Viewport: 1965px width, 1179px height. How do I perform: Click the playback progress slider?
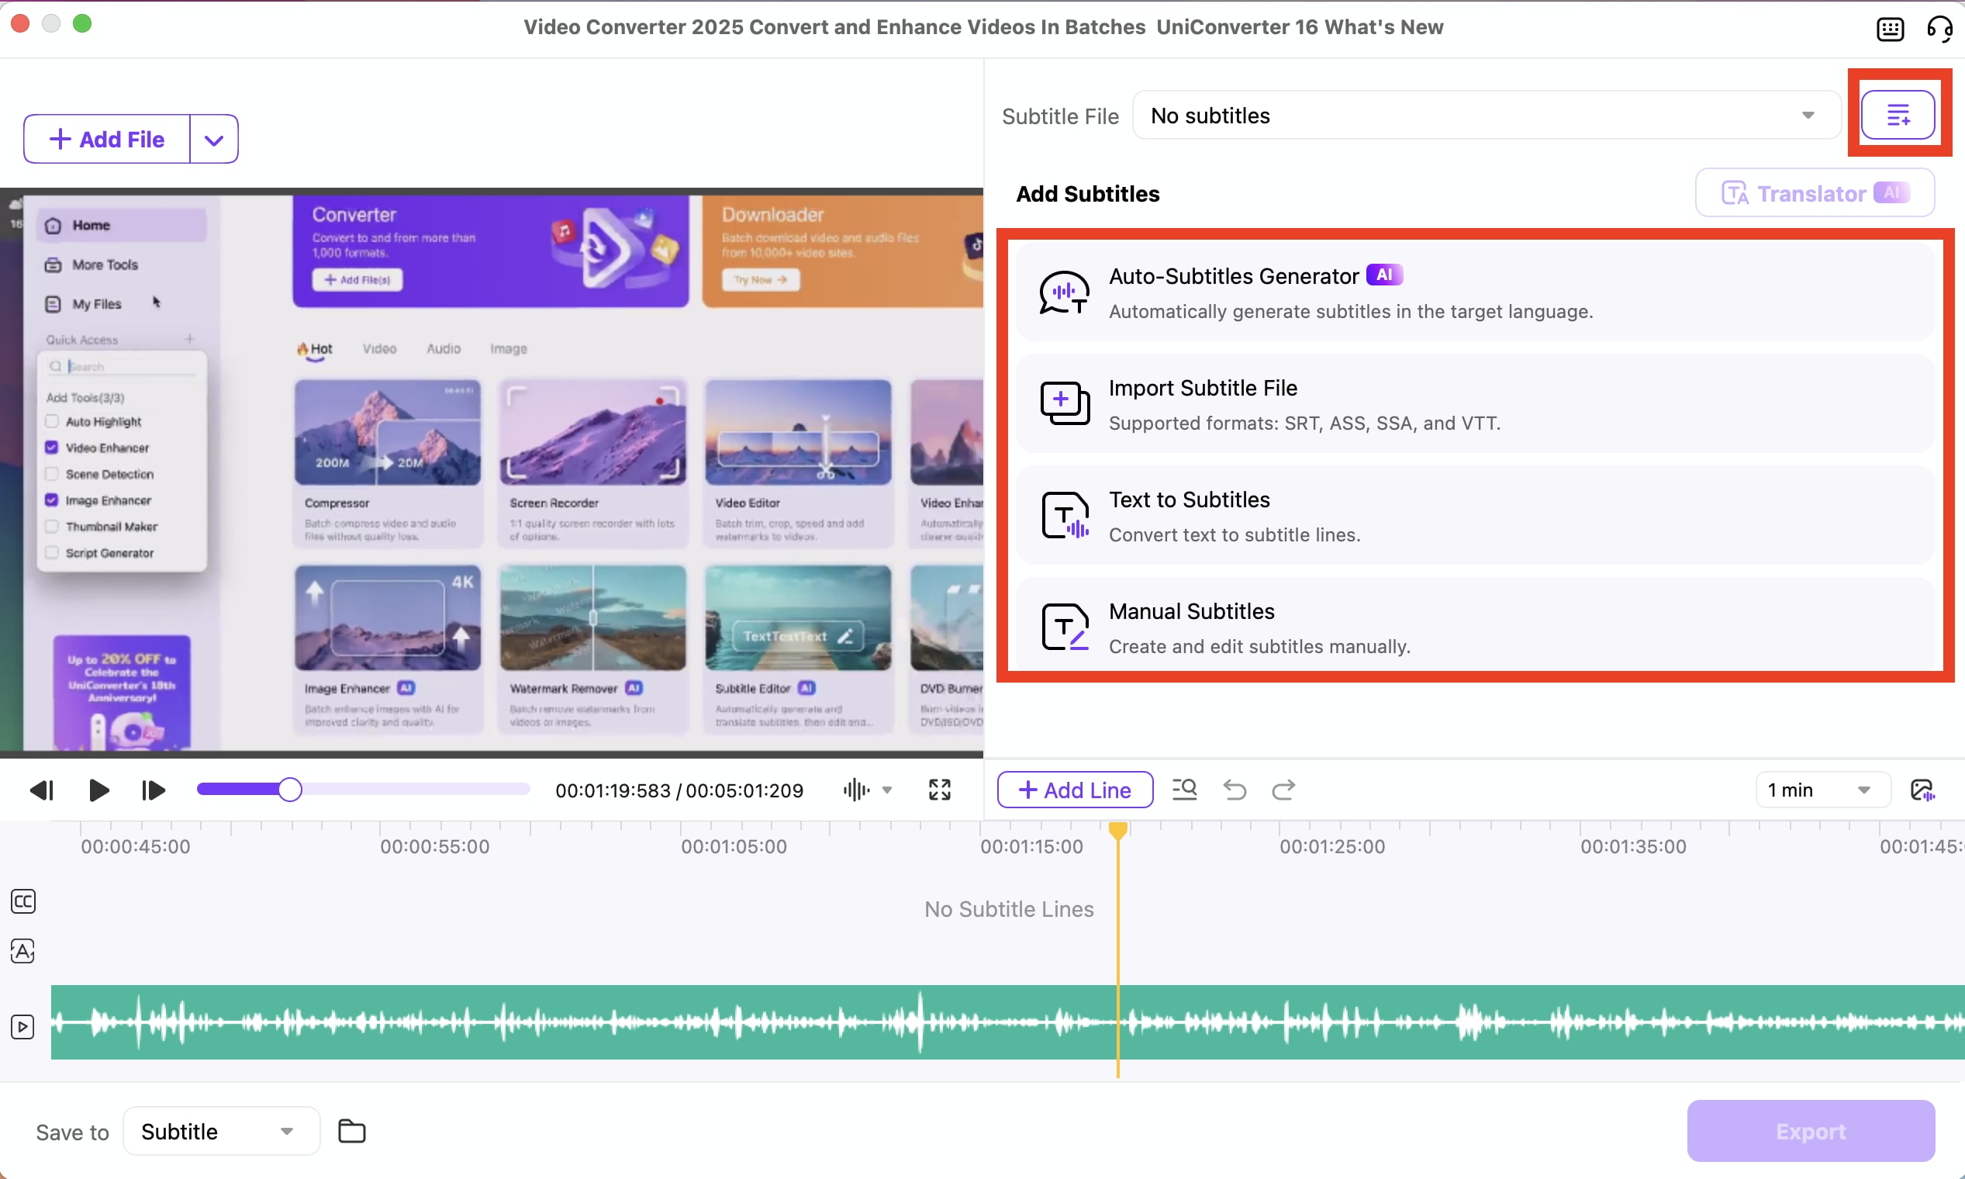(x=292, y=788)
